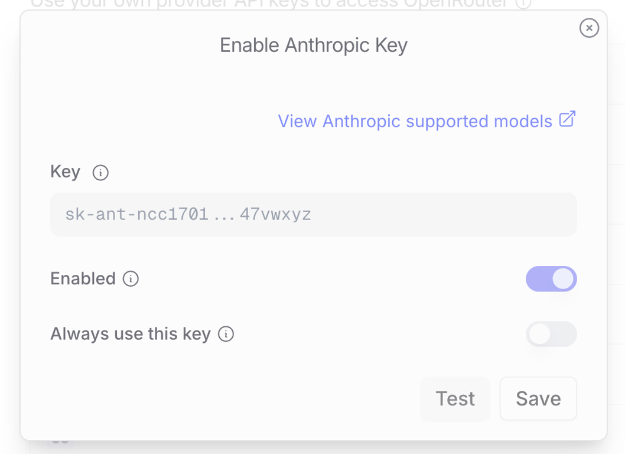Disable the Enabled toggle switch

pos(551,279)
